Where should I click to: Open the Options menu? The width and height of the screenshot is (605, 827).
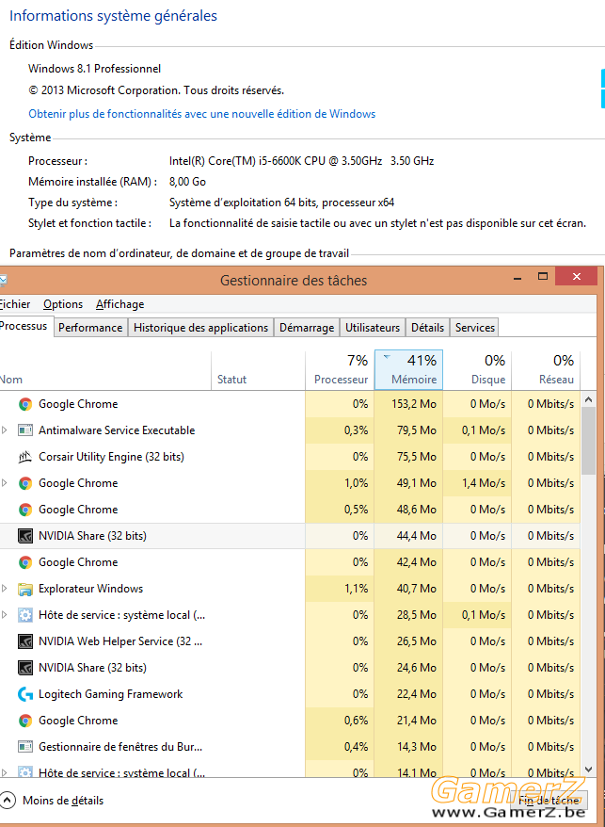tap(63, 304)
